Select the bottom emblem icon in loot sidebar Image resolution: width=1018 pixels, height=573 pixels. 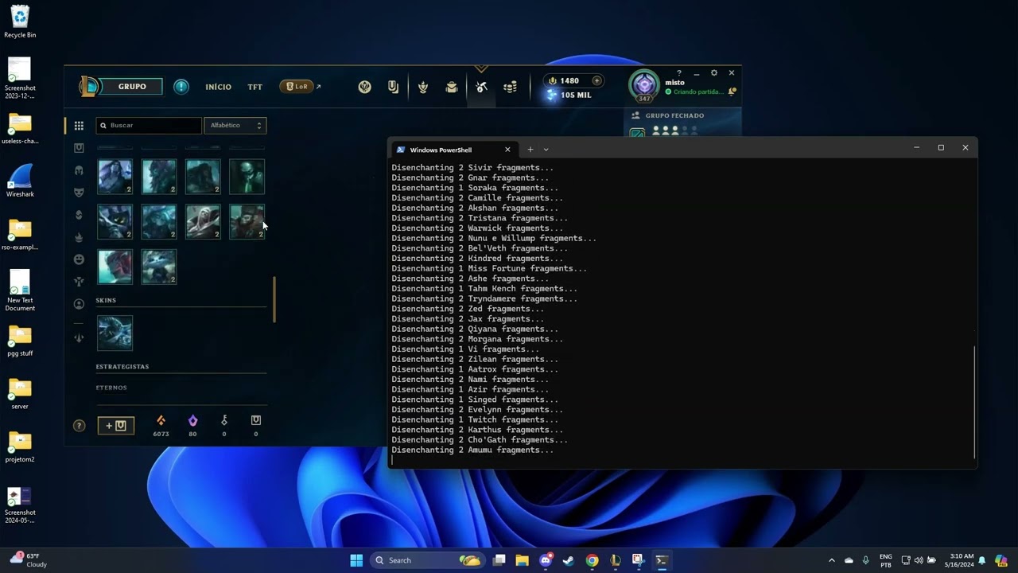point(79,337)
